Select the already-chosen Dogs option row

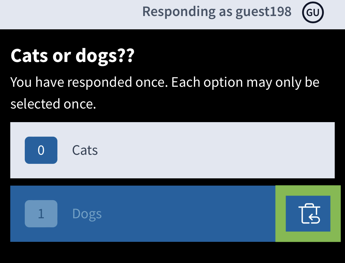143,213
